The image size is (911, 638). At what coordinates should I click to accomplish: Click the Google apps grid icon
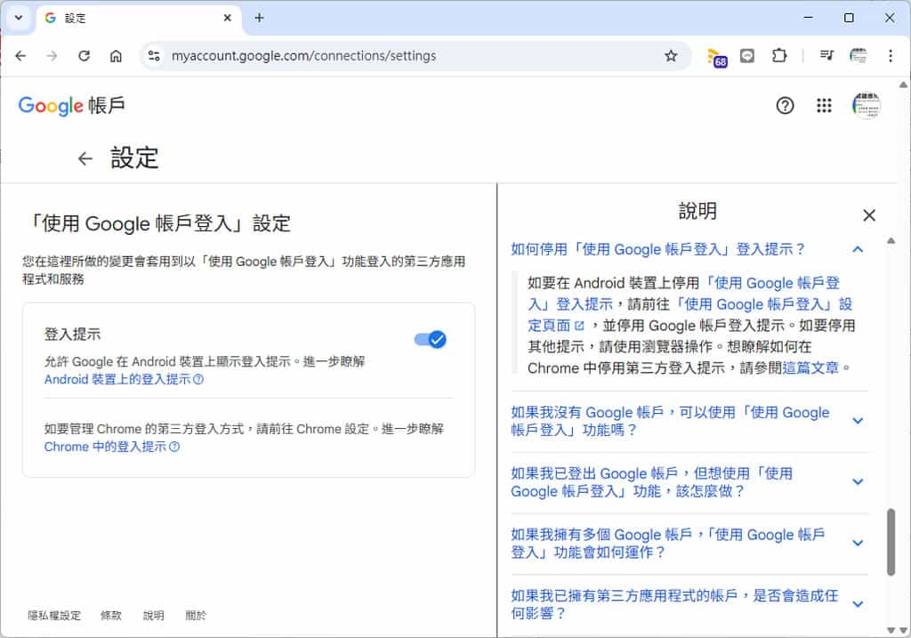[x=824, y=106]
